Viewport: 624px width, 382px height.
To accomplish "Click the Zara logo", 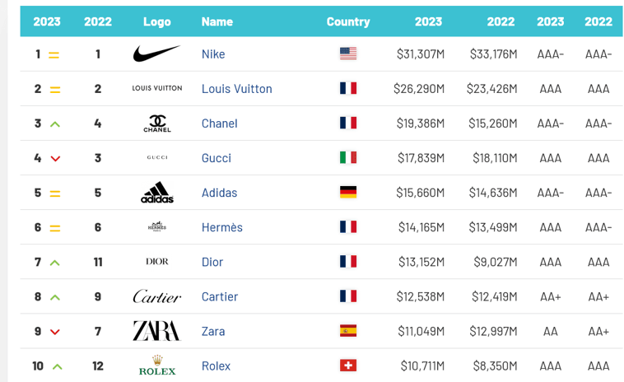I will pos(156,331).
